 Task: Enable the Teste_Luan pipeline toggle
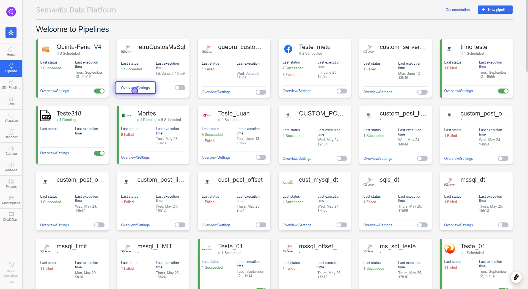[261, 157]
